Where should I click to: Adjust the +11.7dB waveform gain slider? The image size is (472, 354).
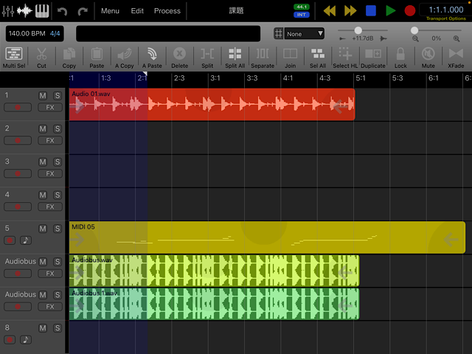point(358,30)
